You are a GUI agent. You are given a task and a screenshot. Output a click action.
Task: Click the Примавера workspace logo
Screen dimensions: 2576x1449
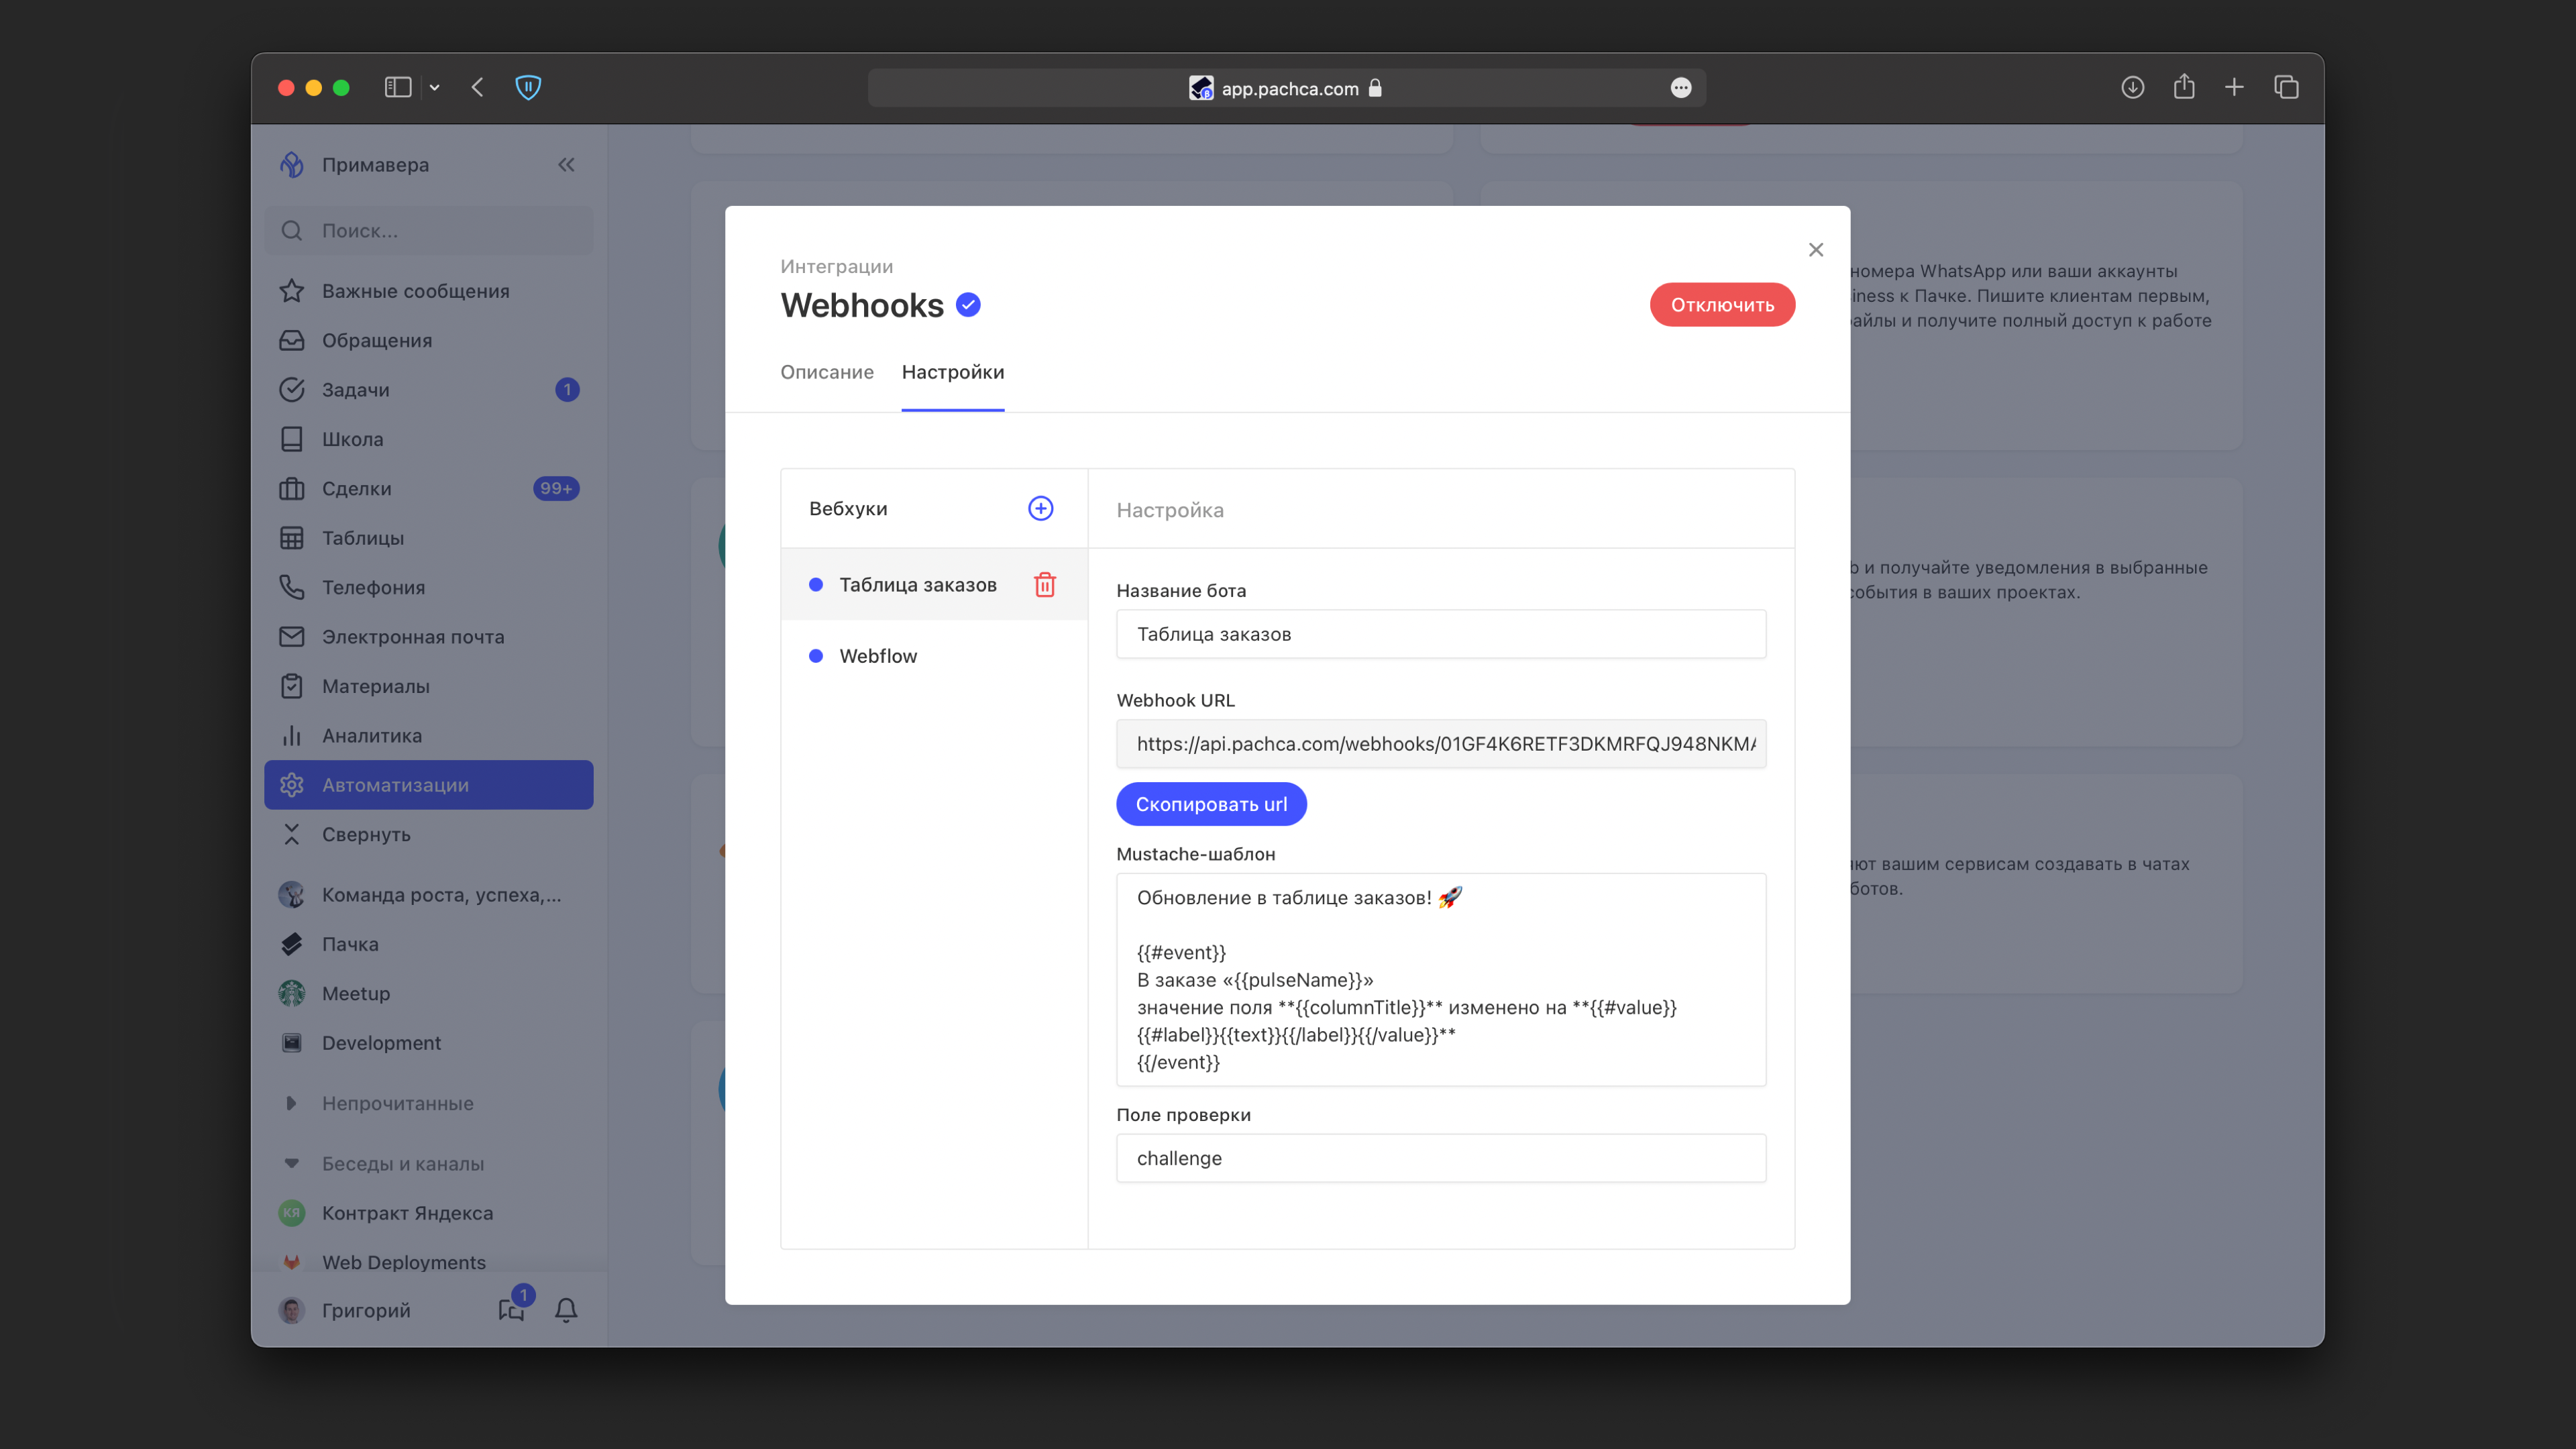pyautogui.click(x=291, y=164)
